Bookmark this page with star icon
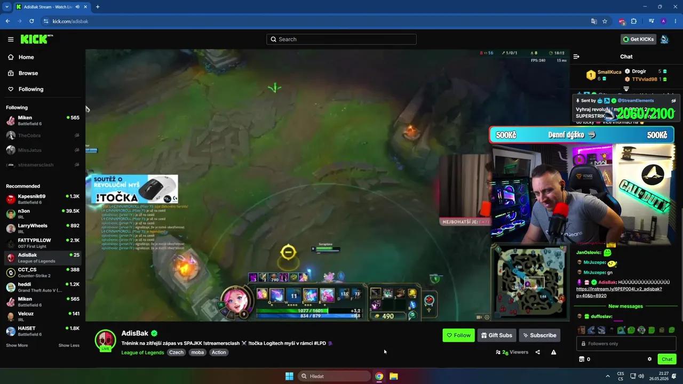 [605, 21]
